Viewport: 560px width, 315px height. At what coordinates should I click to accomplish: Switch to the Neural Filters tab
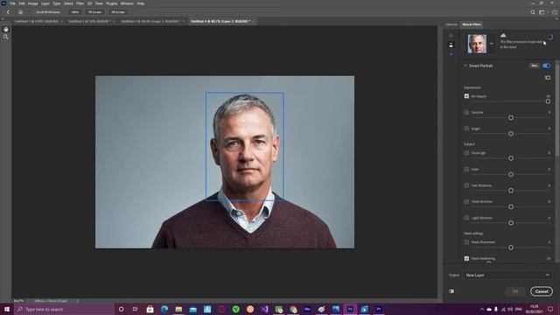(x=472, y=24)
